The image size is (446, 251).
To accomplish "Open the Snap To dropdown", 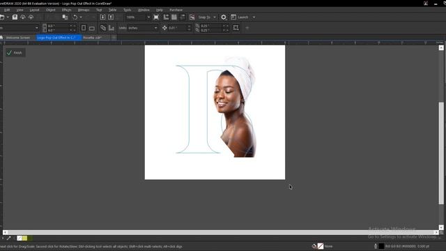I will (x=207, y=17).
